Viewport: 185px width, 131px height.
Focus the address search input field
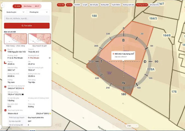(x=27, y=19)
